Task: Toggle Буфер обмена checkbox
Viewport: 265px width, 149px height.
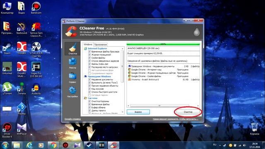Action: coord(89,108)
